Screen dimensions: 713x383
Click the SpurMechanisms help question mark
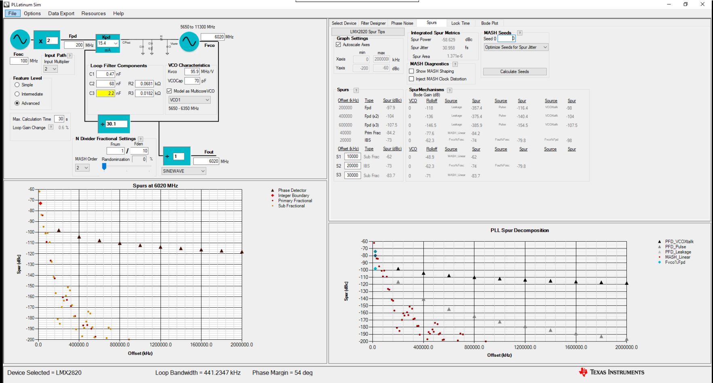click(x=449, y=90)
